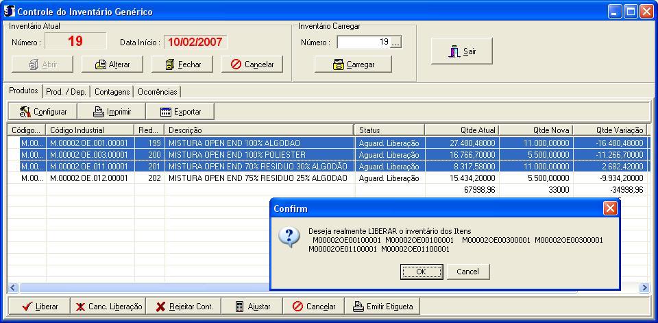This screenshot has height=323, width=658.
Task: Click the horizontal scrollbar right arrow
Action: coord(644,288)
